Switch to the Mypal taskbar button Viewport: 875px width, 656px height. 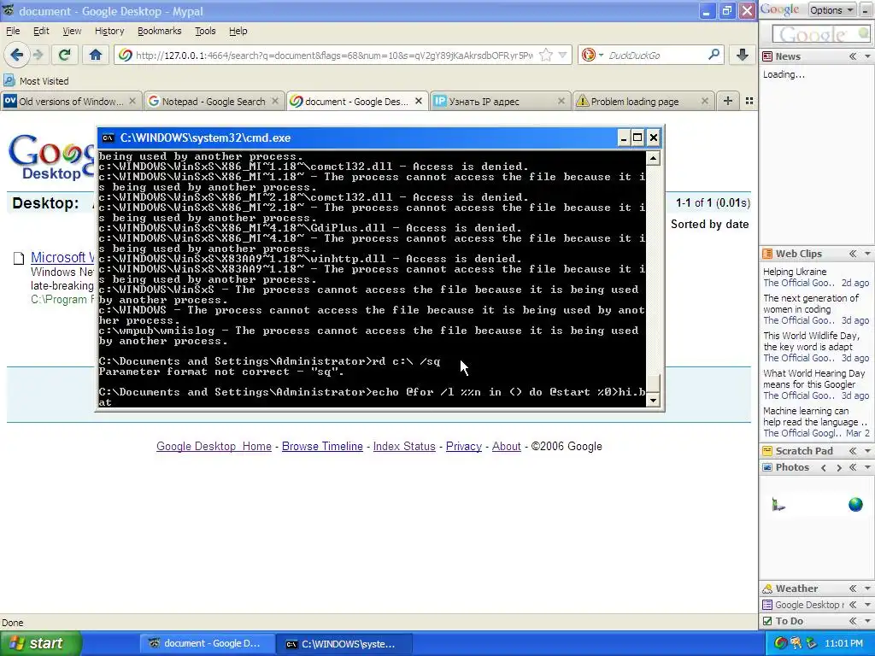coord(207,644)
